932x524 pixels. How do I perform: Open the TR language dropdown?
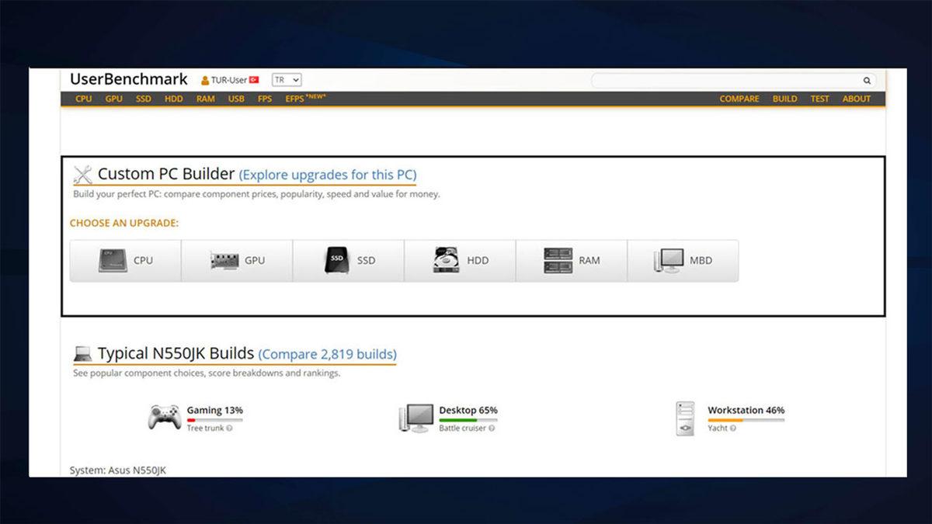tap(285, 79)
